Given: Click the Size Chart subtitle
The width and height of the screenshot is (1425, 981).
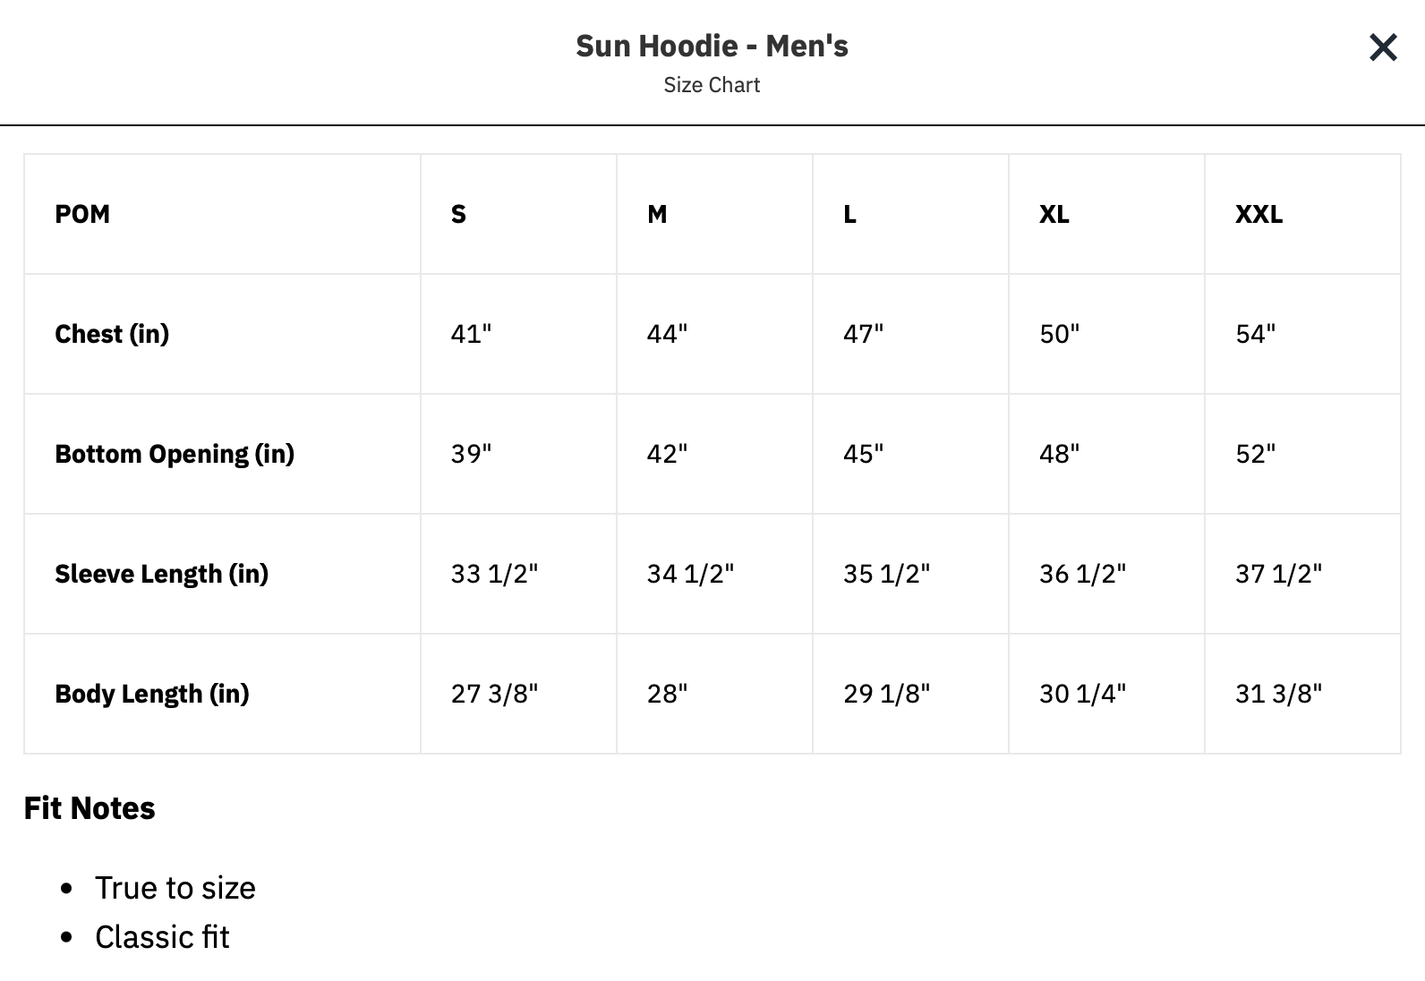Looking at the screenshot, I should click(712, 85).
